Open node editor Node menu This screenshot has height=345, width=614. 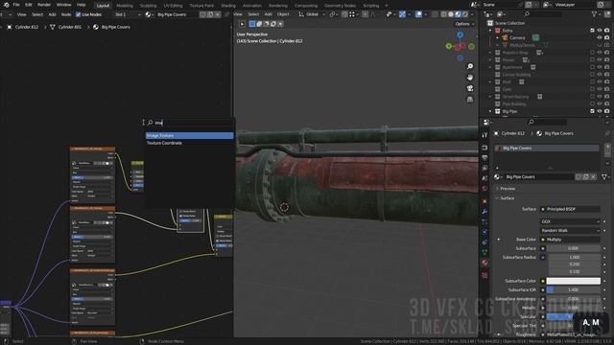(66, 15)
